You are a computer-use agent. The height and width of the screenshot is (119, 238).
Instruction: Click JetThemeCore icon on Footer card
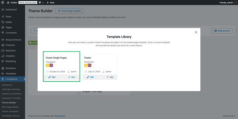[x=86, y=65]
